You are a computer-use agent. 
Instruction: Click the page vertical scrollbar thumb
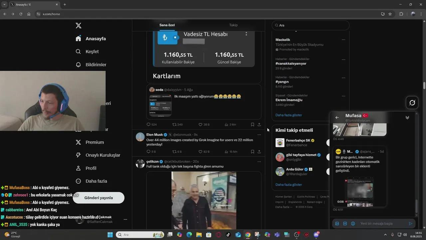tap(424, 85)
